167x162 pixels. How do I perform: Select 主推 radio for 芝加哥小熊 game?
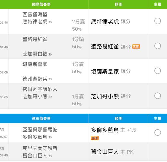(158, 96)
